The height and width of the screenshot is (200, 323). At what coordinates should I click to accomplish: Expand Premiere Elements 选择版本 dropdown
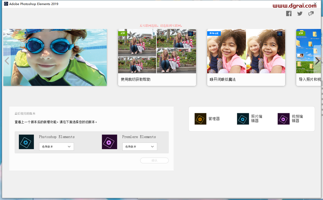(x=140, y=147)
